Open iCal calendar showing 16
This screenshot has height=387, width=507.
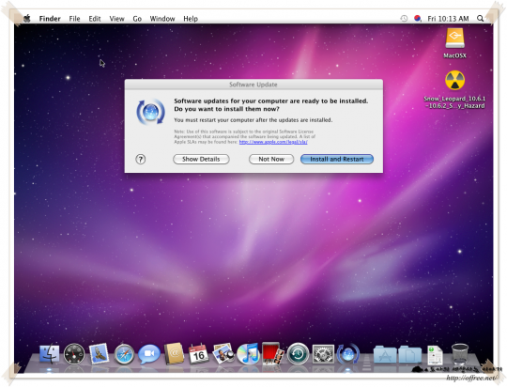198,354
